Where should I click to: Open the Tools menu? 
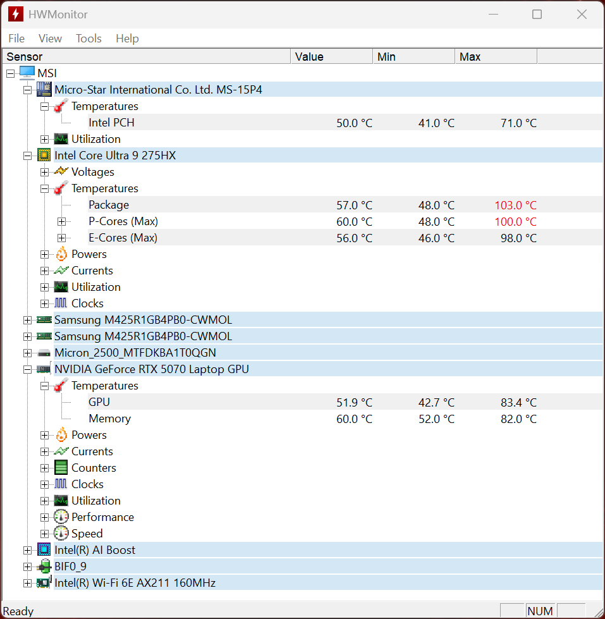[x=89, y=39]
